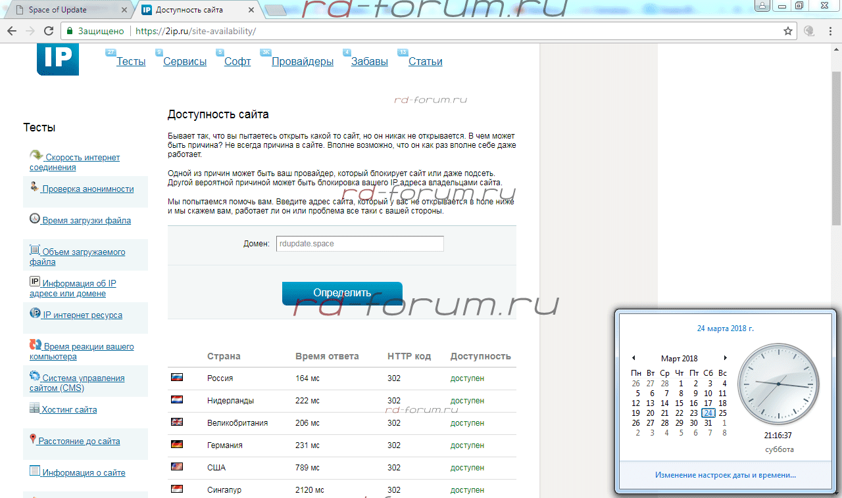Click the Домен input field
The width and height of the screenshot is (842, 498).
point(360,244)
